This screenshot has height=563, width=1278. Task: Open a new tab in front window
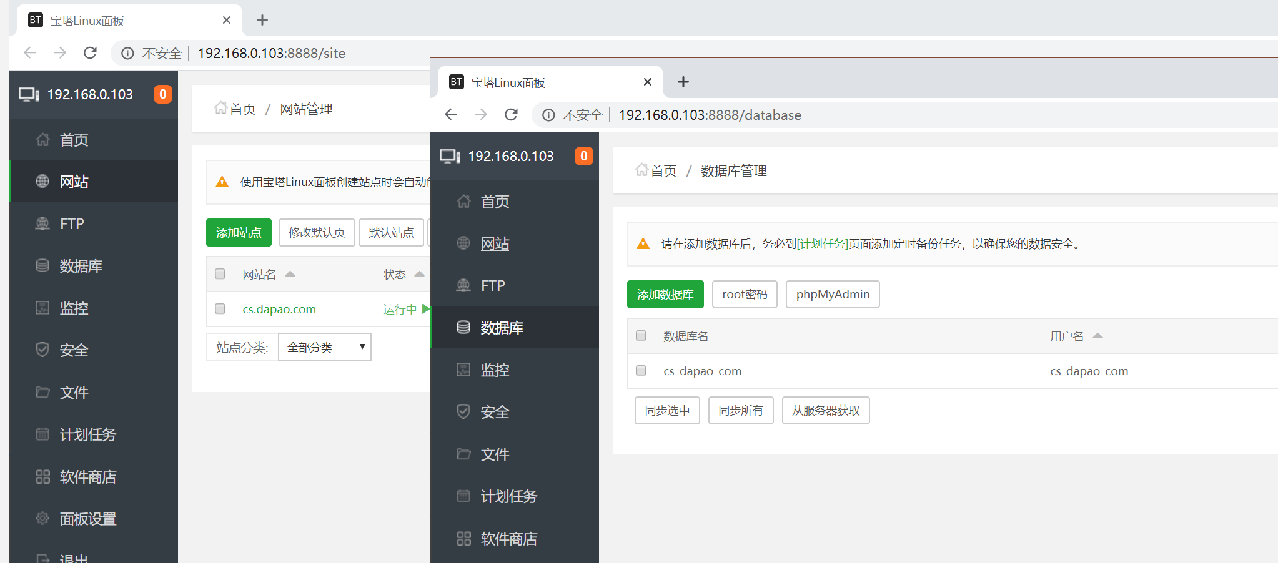click(x=683, y=82)
